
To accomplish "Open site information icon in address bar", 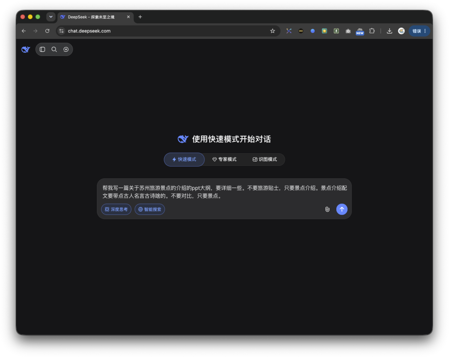I will pyautogui.click(x=61, y=31).
